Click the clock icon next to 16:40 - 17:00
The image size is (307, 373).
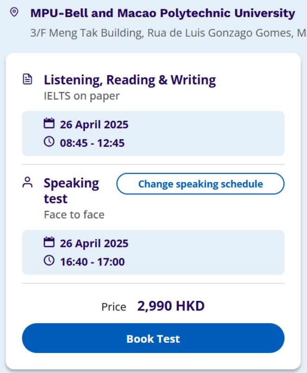(x=49, y=261)
